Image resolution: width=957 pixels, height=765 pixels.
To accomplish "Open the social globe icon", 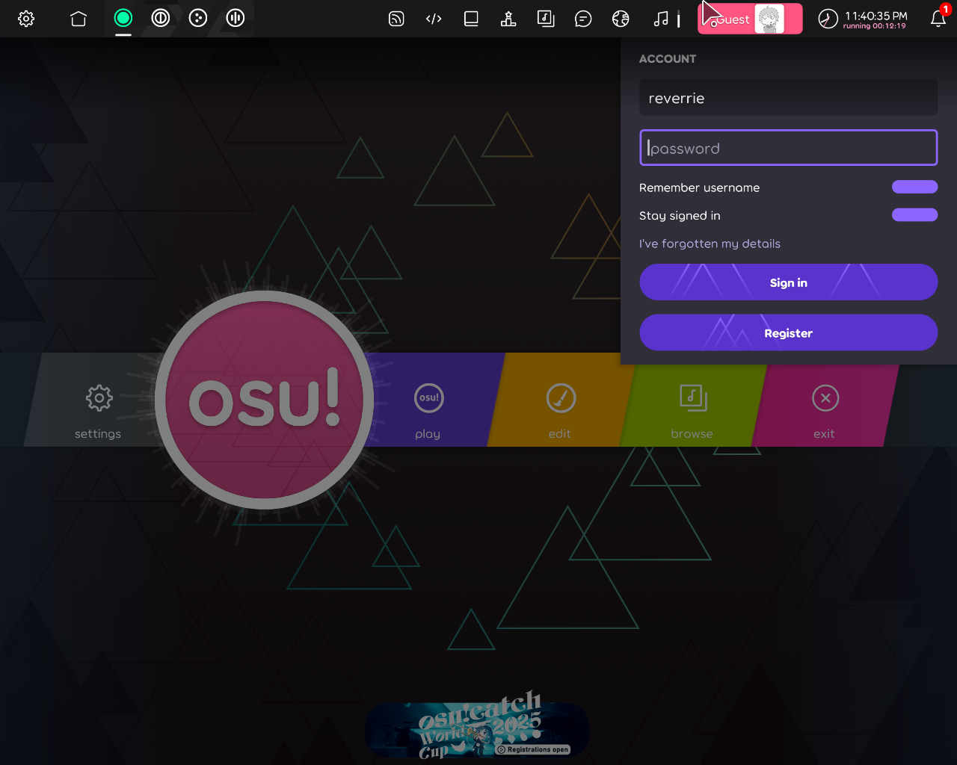I will (x=621, y=19).
